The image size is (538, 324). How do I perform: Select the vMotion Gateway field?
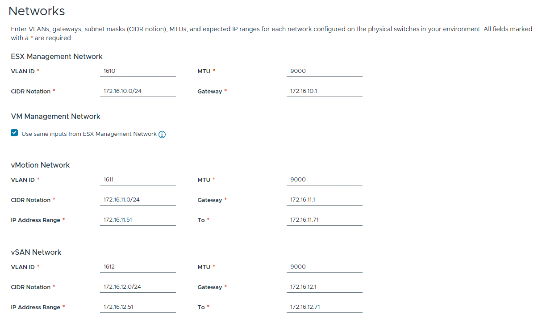[324, 200]
